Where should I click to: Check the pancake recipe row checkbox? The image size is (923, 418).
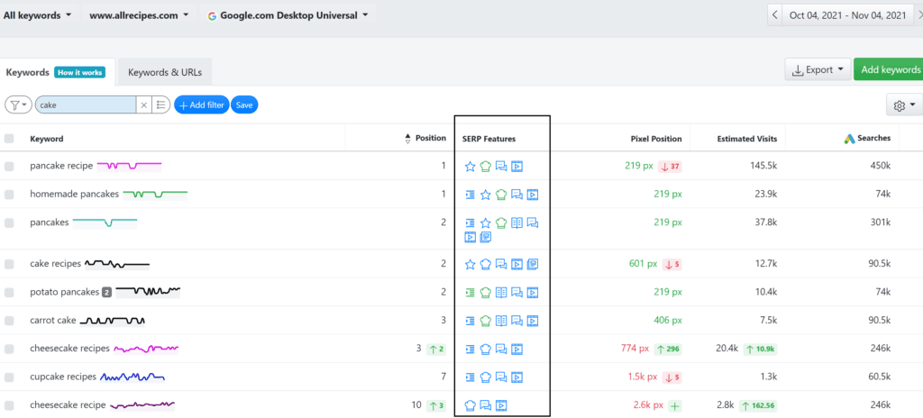[x=9, y=167]
